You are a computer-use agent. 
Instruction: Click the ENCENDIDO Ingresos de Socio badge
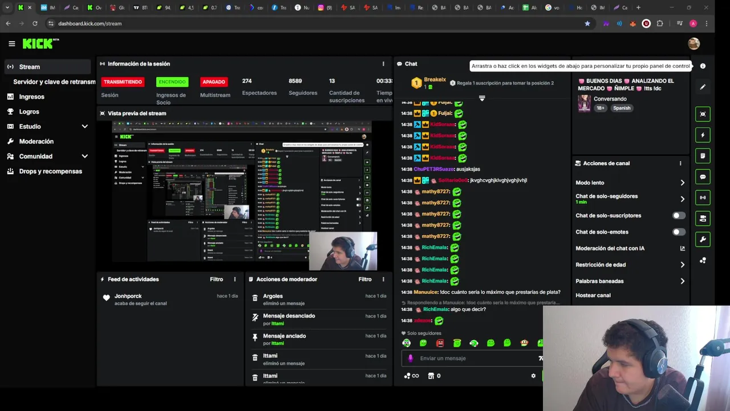[172, 82]
